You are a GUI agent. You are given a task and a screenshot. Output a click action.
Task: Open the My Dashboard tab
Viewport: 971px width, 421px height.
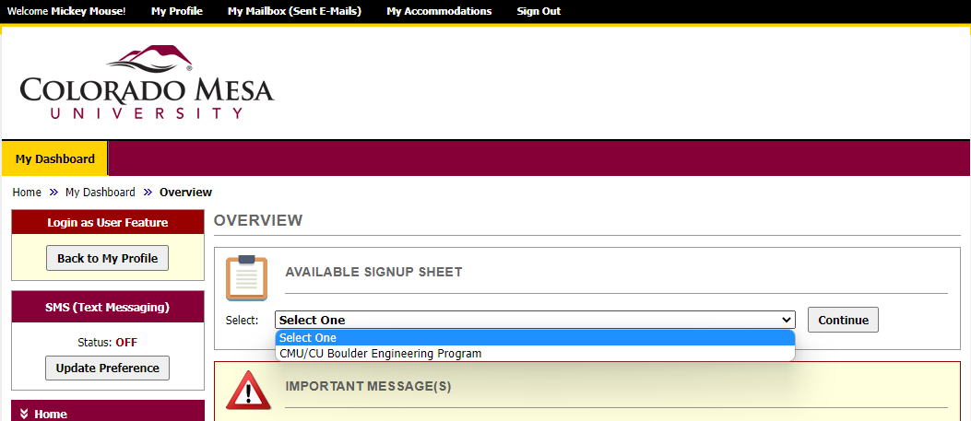[x=55, y=158]
